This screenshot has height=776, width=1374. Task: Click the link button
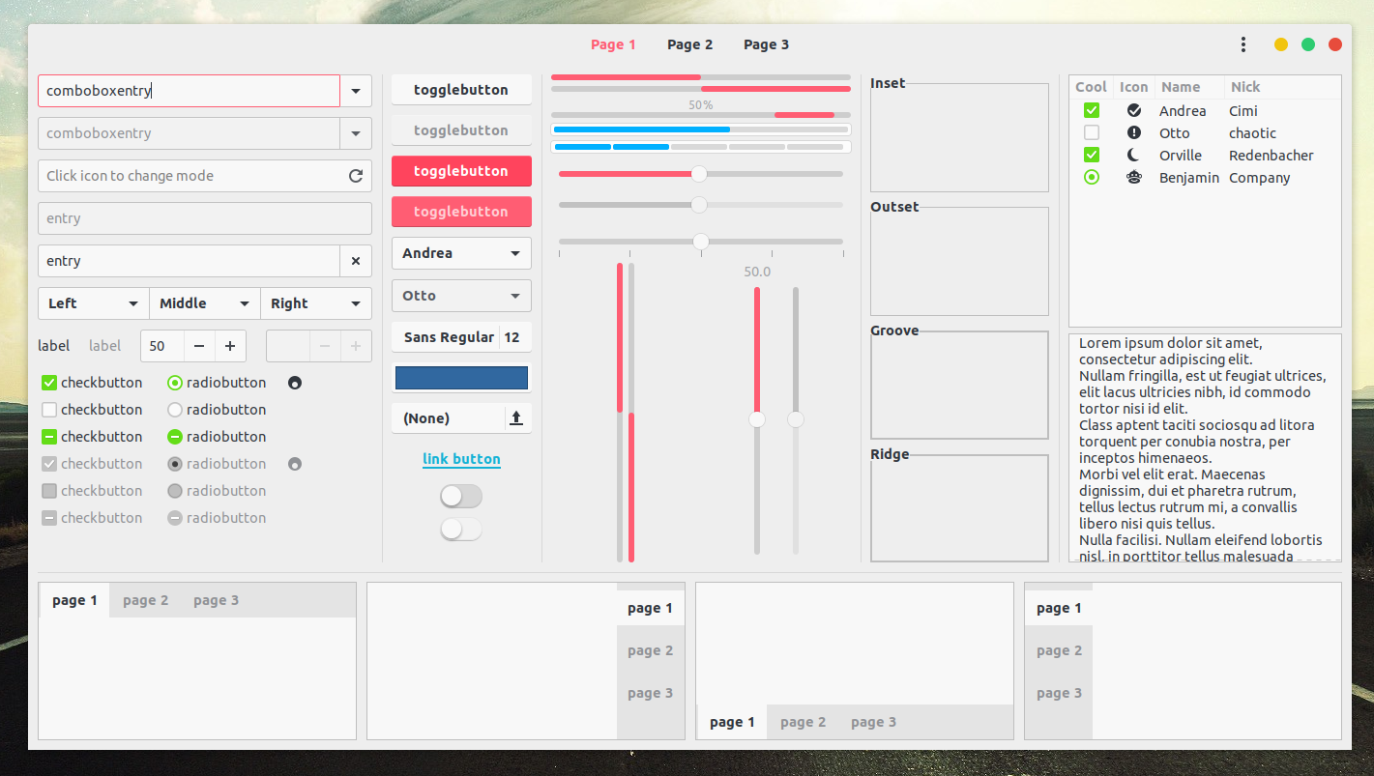click(x=461, y=459)
